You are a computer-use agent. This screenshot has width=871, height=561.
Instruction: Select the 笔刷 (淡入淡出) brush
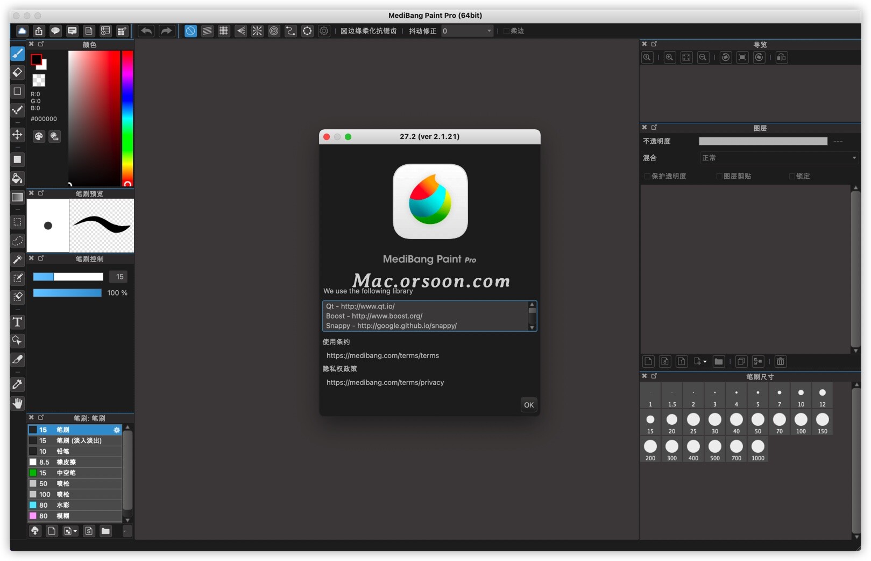75,440
